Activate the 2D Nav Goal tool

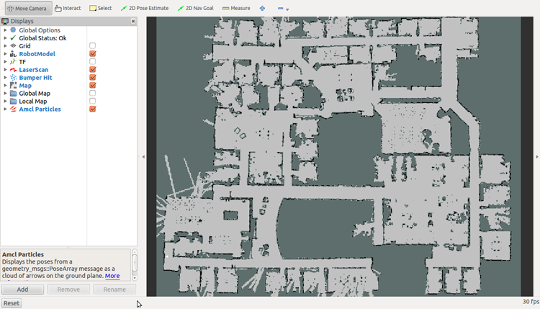click(x=195, y=8)
